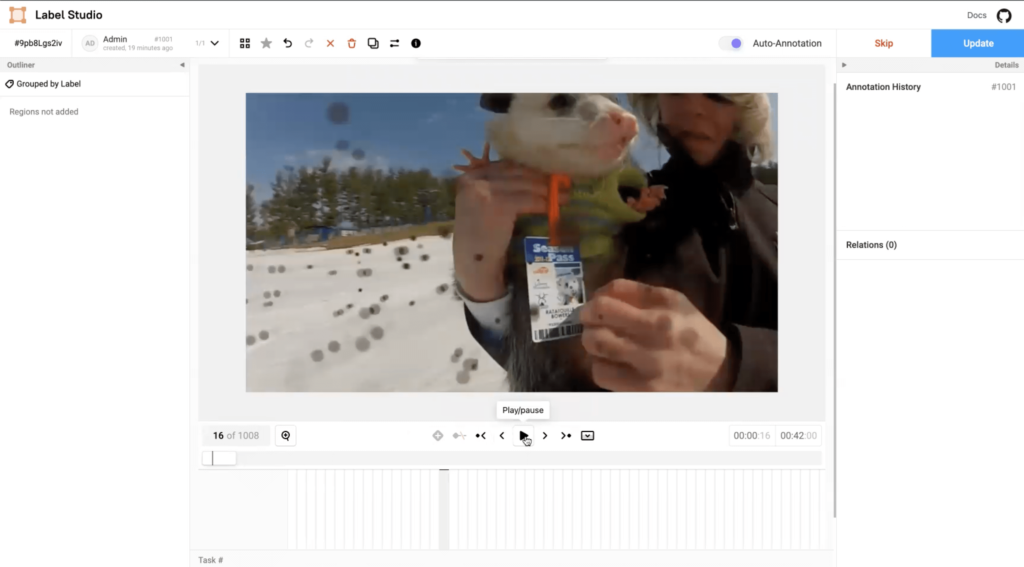Screen dimensions: 1024x567
Task: Click the grid view icon in toolbar
Action: coord(245,43)
